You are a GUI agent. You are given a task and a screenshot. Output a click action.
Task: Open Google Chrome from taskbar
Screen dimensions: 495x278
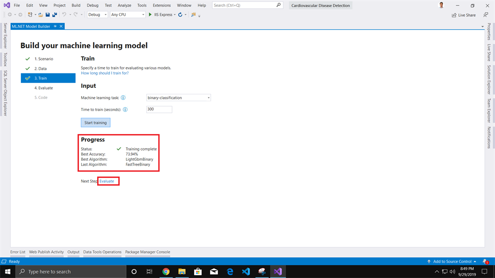pyautogui.click(x=166, y=271)
